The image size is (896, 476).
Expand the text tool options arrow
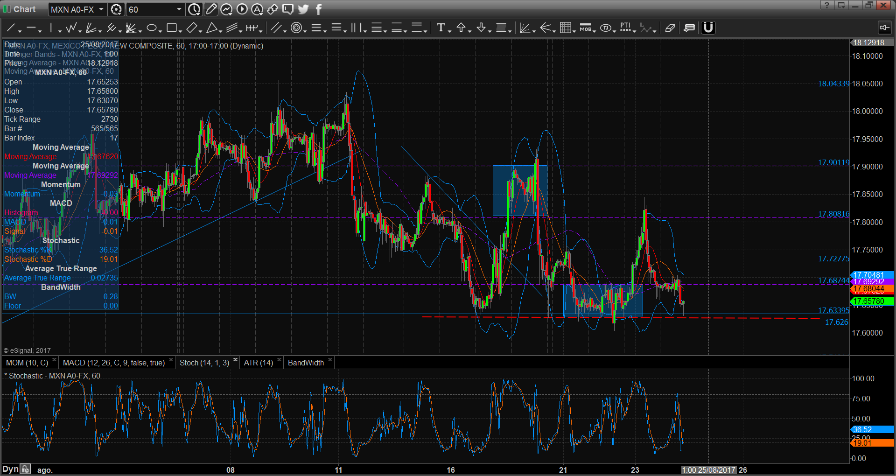click(x=449, y=31)
